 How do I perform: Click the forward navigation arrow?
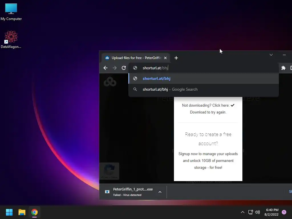115,68
